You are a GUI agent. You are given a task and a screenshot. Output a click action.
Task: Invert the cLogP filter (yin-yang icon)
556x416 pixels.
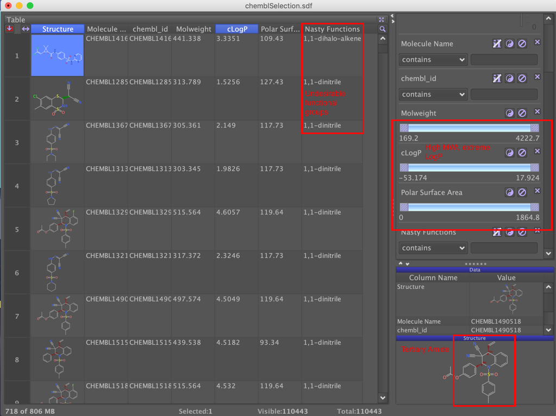(510, 153)
